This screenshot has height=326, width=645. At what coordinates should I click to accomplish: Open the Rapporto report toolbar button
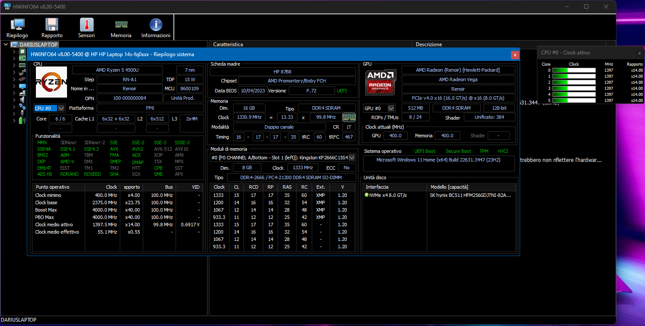(x=52, y=28)
